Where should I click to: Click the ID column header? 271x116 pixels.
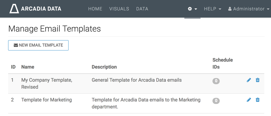click(x=13, y=67)
